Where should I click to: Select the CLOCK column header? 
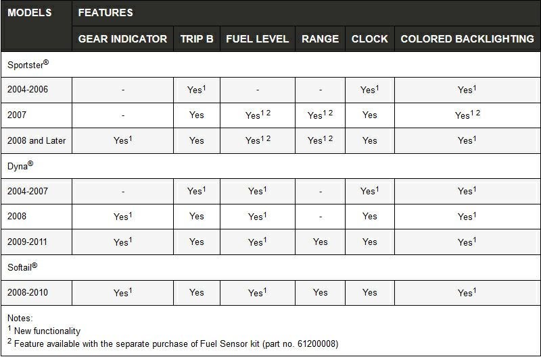click(x=370, y=39)
